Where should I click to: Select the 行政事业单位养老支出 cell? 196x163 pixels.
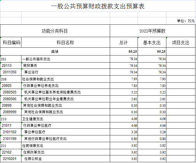66,86
